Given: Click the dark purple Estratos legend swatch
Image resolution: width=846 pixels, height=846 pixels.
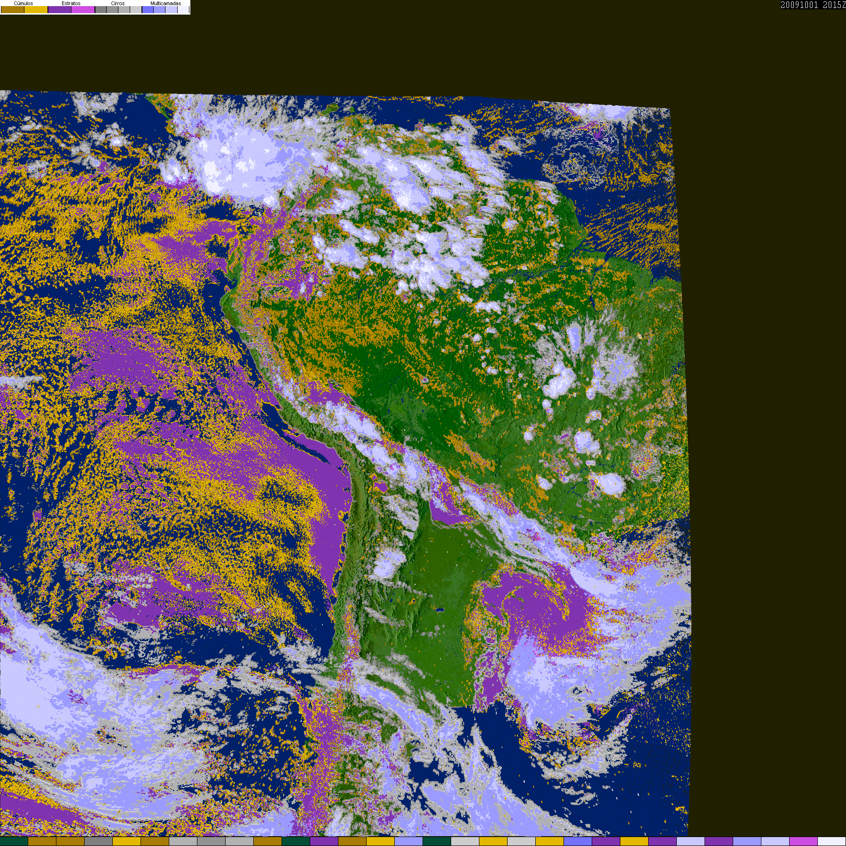Looking at the screenshot, I should click(60, 9).
